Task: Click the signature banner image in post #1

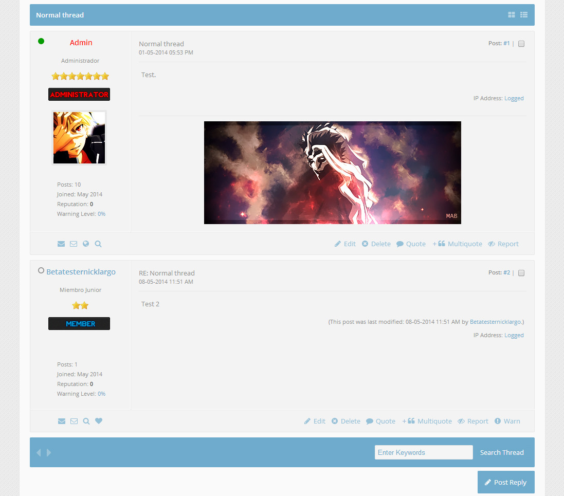Action: [332, 173]
